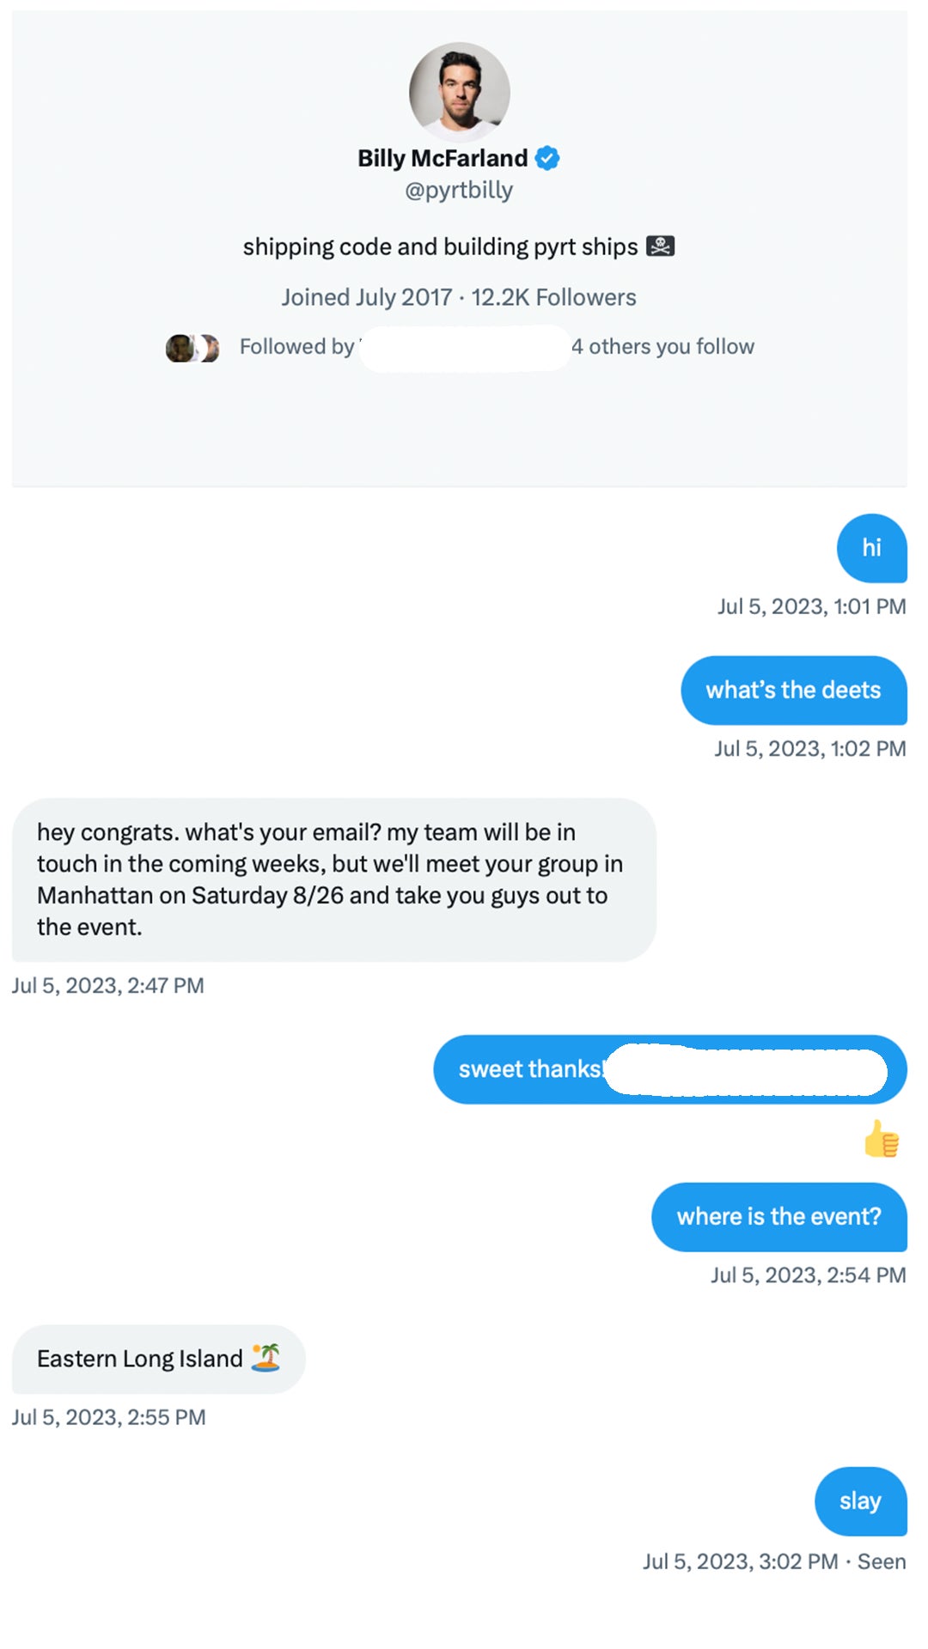The image size is (928, 1649).
Task: Select the 'hi' message bubble
Action: tap(871, 548)
